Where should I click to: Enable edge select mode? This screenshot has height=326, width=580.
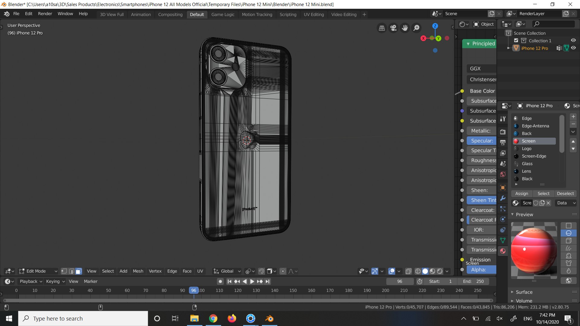point(71,271)
